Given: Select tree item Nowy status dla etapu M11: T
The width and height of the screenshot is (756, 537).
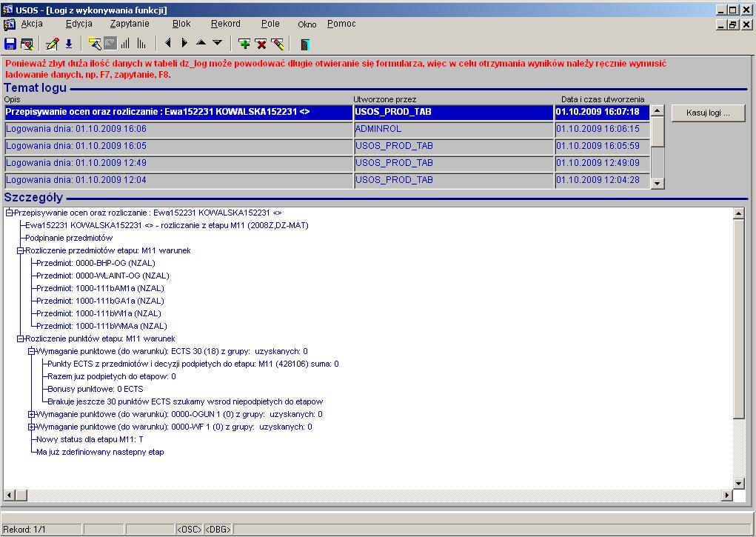Looking at the screenshot, I should 90,439.
